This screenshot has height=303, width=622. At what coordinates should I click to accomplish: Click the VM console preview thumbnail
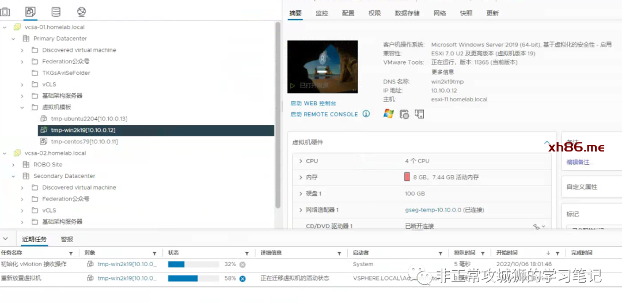point(323,67)
